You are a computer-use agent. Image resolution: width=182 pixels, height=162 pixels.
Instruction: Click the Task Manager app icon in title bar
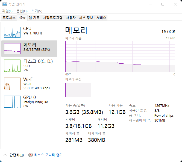pyautogui.click(x=5, y=4)
